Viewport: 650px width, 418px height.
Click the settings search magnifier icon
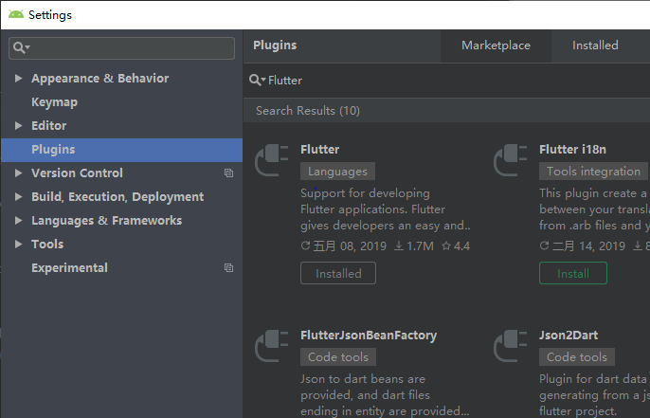21,47
